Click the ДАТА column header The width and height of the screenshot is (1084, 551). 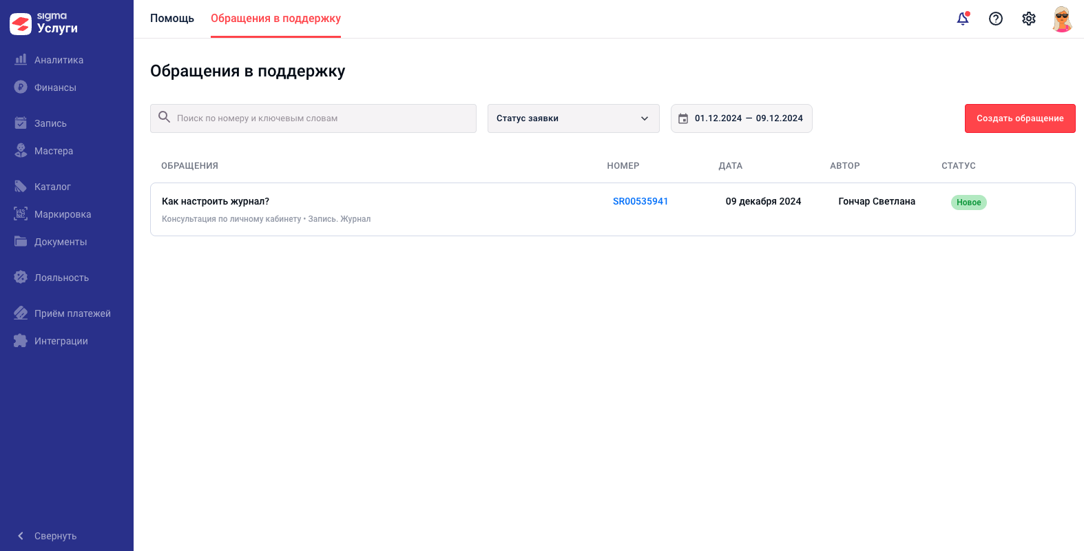click(x=731, y=166)
